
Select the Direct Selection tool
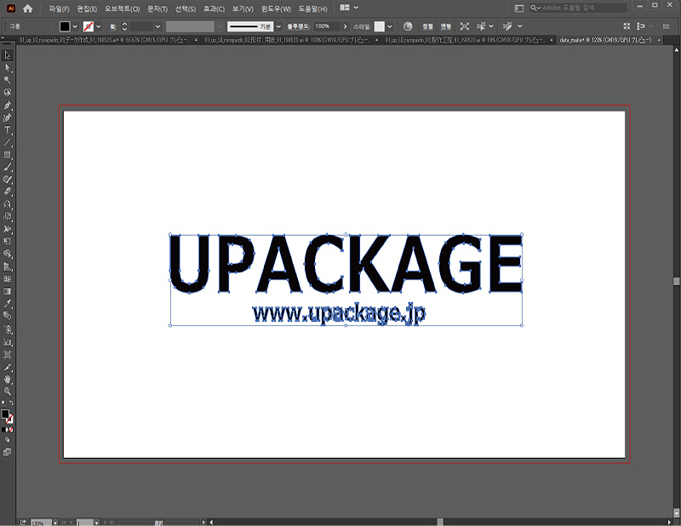(7, 68)
